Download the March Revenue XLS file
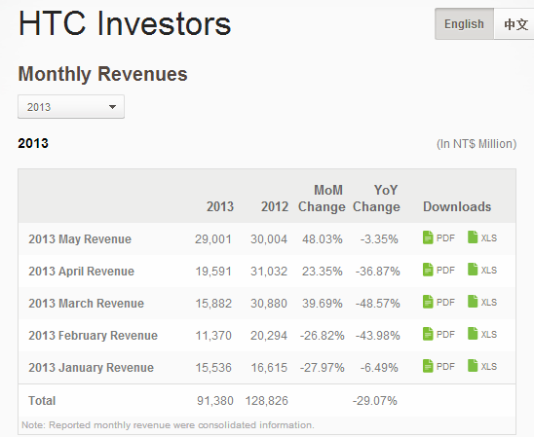The width and height of the screenshot is (534, 437). point(482,302)
